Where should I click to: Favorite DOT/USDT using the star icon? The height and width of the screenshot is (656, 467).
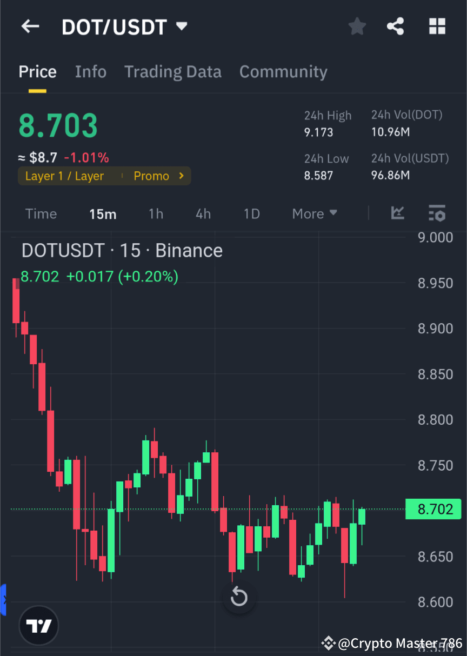click(x=357, y=26)
